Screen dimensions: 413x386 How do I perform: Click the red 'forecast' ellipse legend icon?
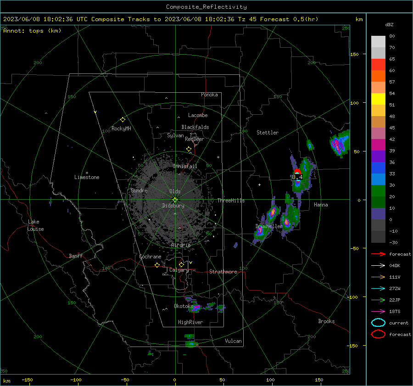click(x=378, y=334)
